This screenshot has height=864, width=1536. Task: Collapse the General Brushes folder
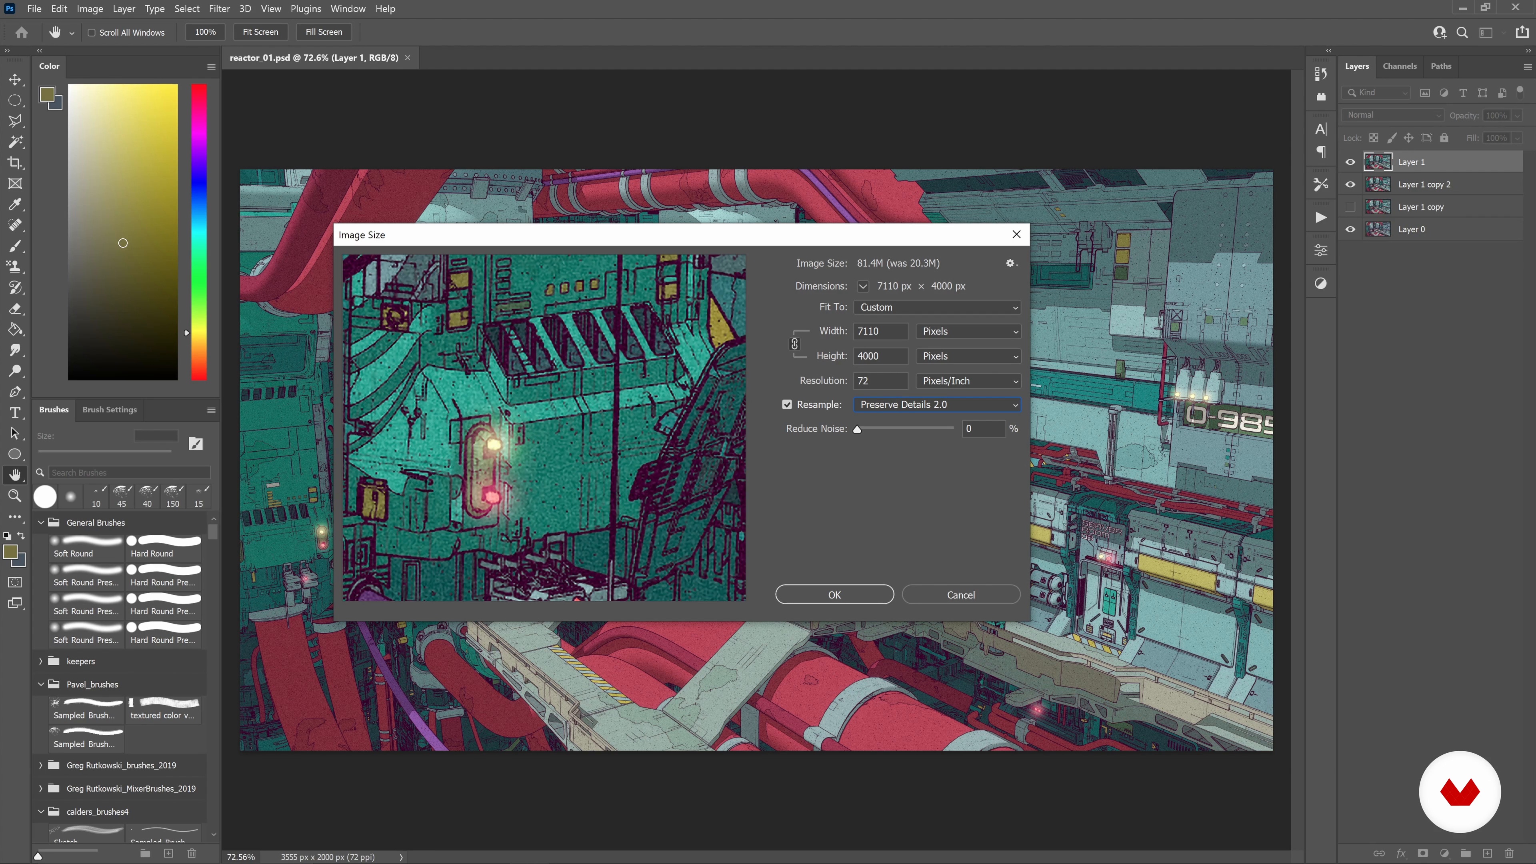41,522
